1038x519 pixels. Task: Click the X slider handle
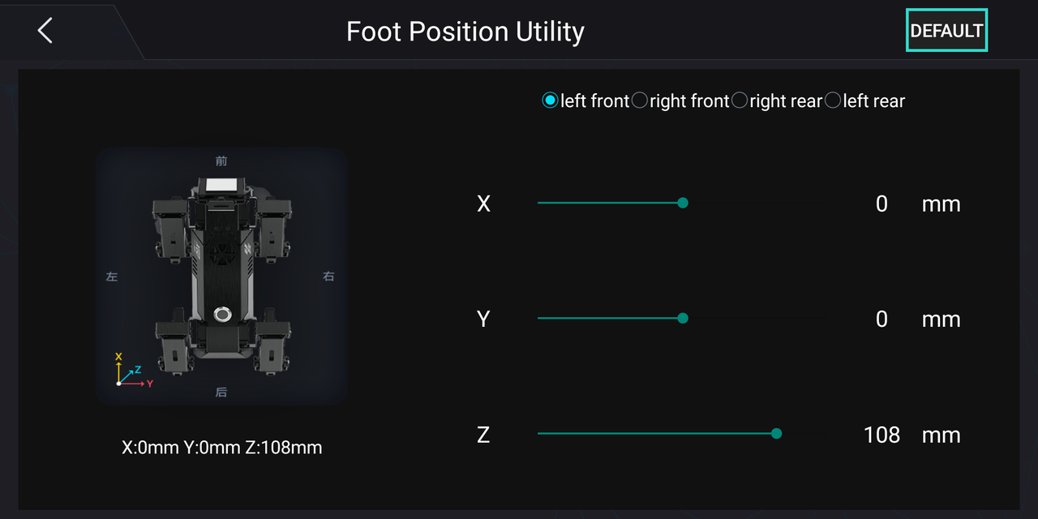(x=683, y=203)
